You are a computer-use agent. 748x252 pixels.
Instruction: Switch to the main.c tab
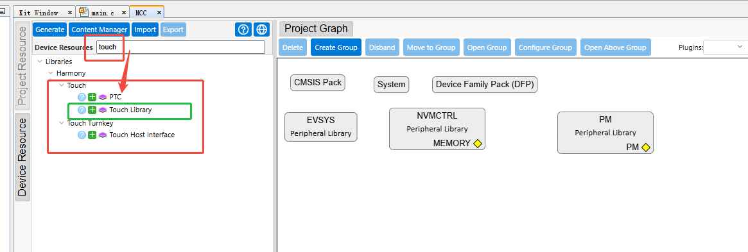[x=103, y=13]
